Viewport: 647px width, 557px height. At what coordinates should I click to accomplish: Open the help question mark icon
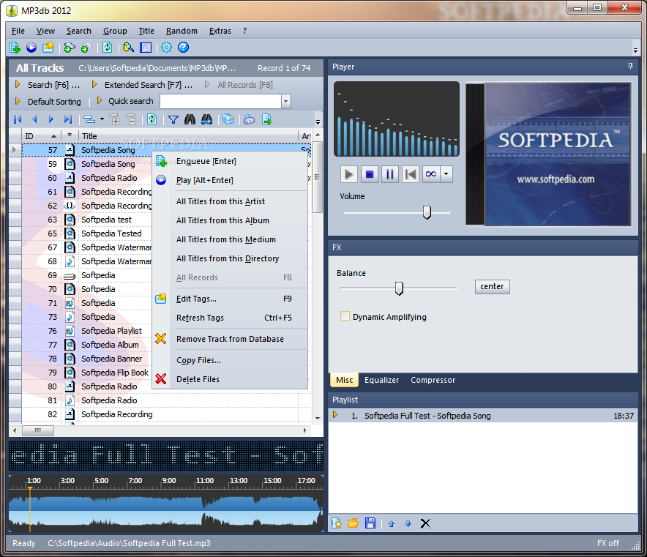pyautogui.click(x=183, y=48)
